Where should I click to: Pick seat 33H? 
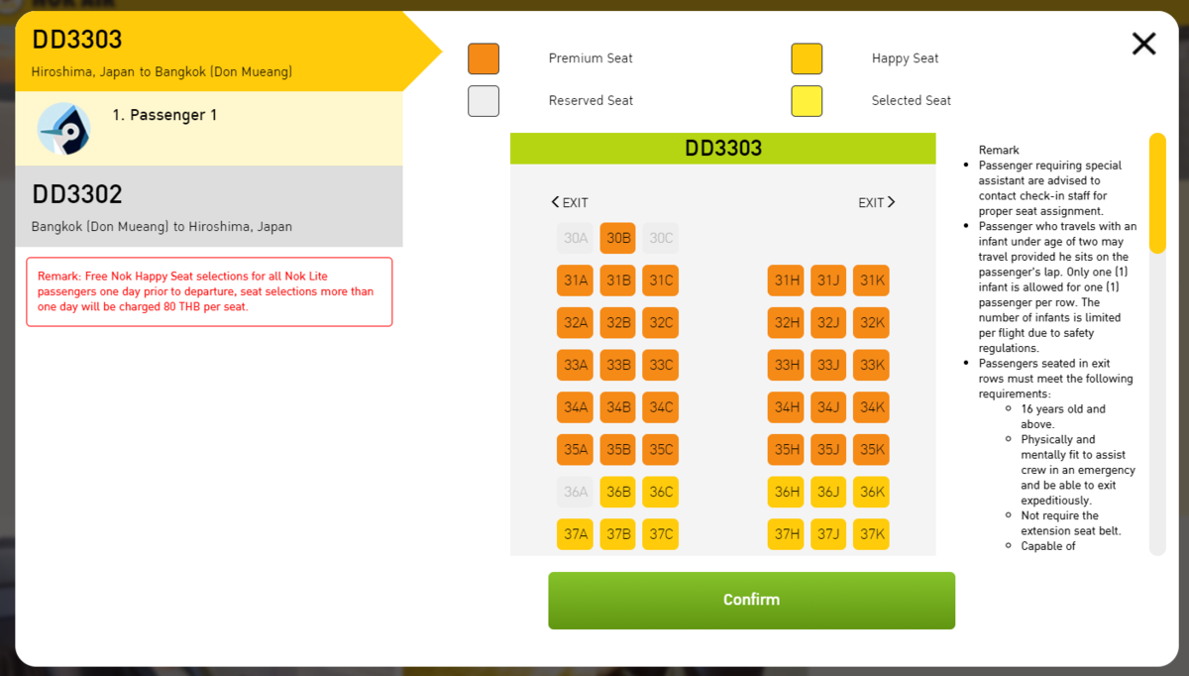pyautogui.click(x=787, y=365)
